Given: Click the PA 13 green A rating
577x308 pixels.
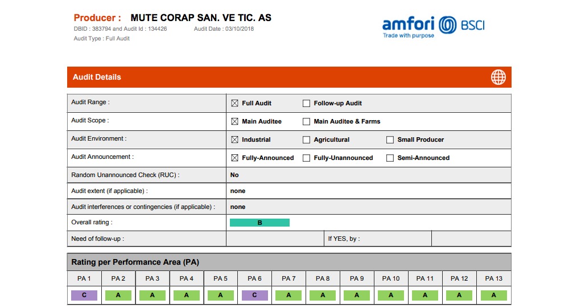Looking at the screenshot, I should tap(493, 295).
